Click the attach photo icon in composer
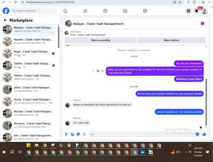 coord(72,134)
